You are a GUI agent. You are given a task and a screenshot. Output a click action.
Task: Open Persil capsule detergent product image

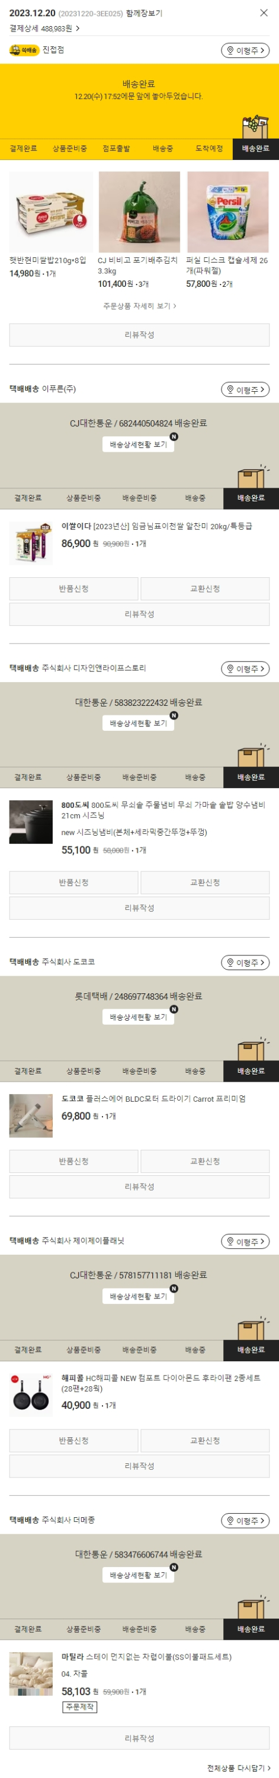(x=228, y=212)
